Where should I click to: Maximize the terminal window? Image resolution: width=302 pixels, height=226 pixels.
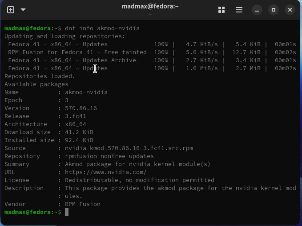tap(274, 10)
